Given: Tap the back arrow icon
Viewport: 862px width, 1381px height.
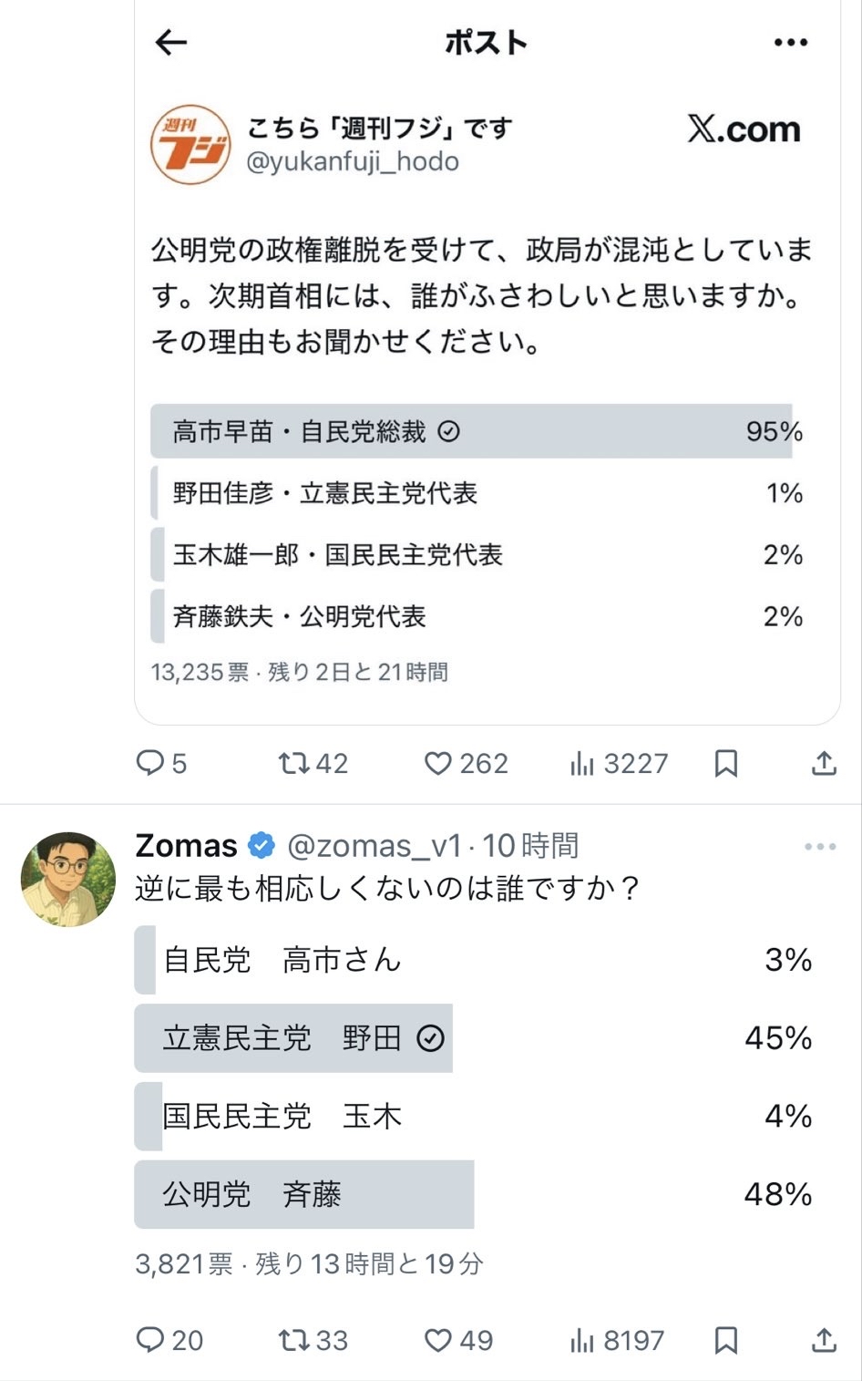Looking at the screenshot, I should click(x=170, y=42).
